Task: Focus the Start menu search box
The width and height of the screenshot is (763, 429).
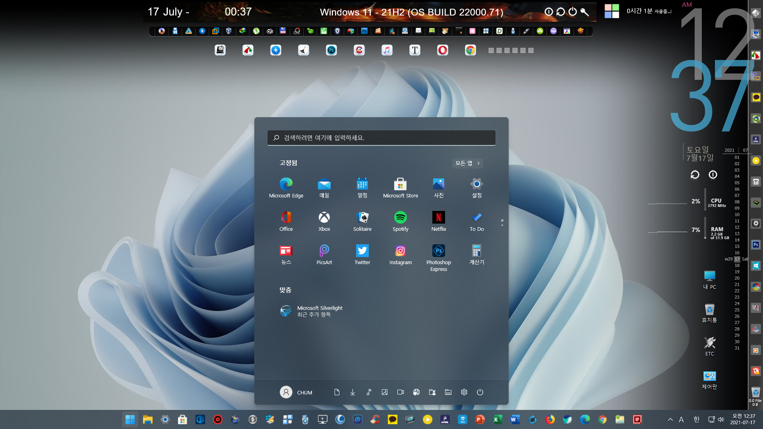Action: tap(381, 138)
